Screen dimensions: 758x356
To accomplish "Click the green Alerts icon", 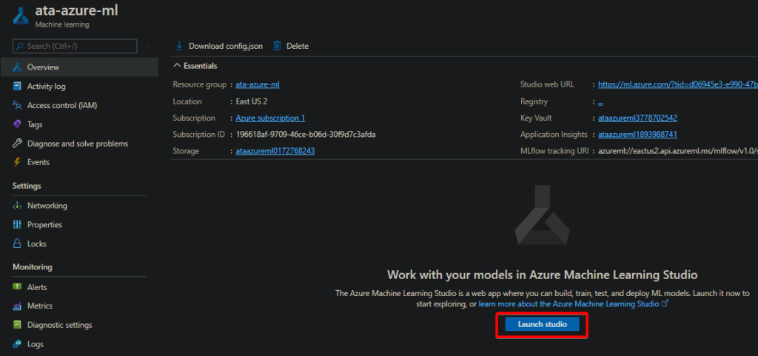I will 18,287.
